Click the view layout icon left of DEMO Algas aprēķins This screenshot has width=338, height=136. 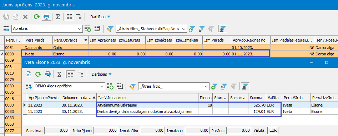pyautogui.click(x=29, y=86)
